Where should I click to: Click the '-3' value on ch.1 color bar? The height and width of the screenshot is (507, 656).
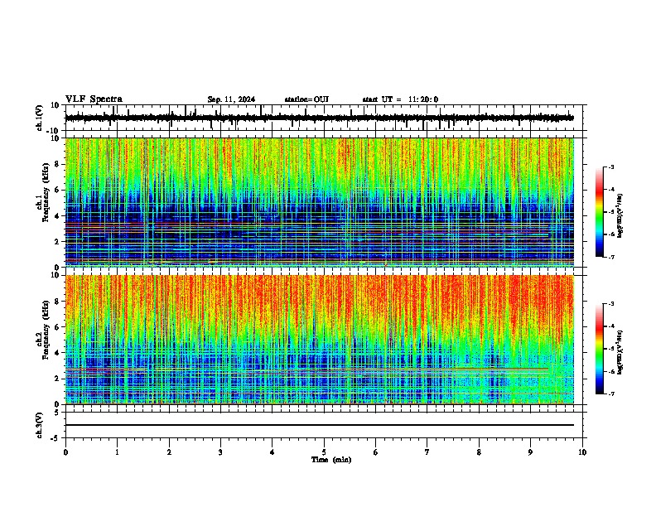pyautogui.click(x=610, y=167)
